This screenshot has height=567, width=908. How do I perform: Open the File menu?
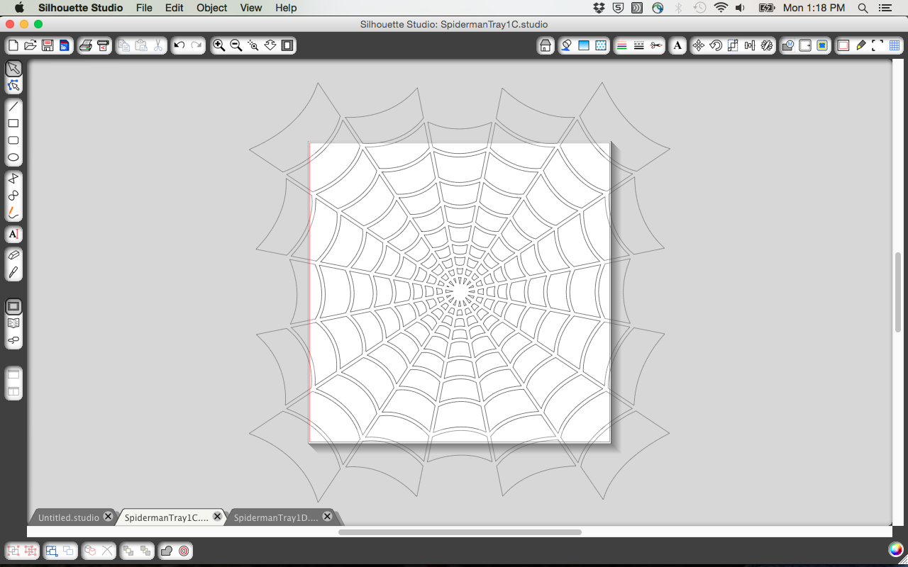(x=144, y=8)
